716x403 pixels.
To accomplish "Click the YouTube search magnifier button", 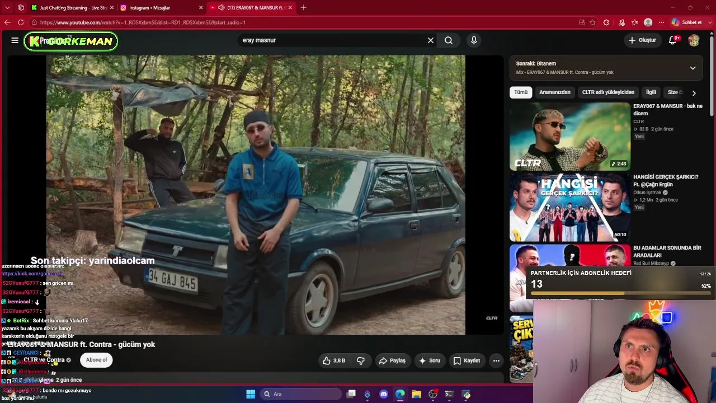I will [449, 40].
